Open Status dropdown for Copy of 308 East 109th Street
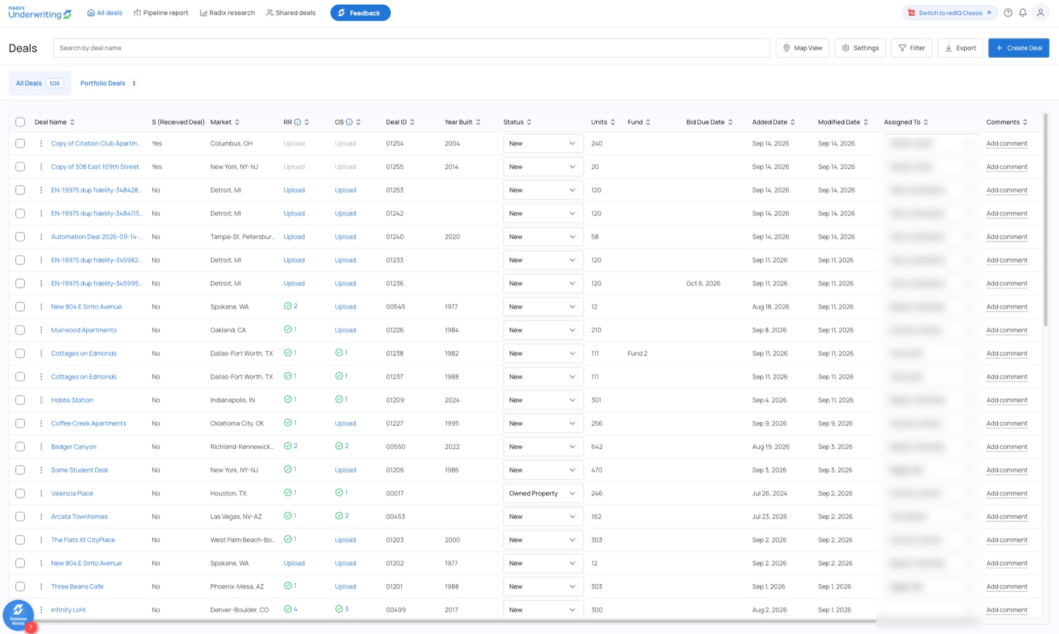1059x634 pixels. pos(543,167)
